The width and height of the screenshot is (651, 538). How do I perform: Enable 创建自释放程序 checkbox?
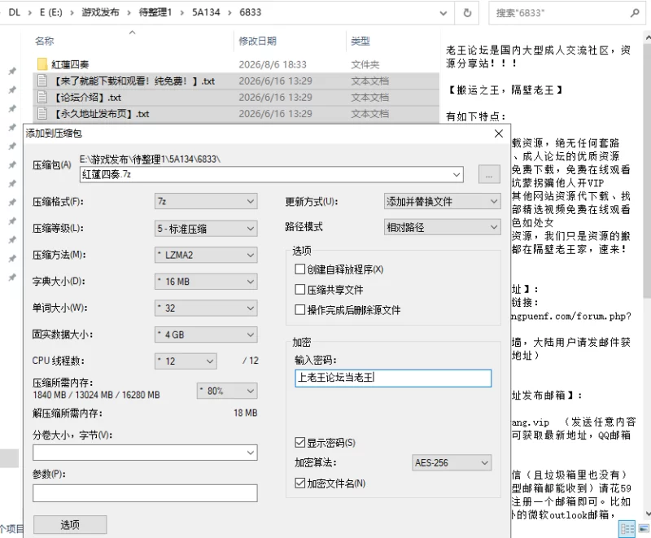[x=299, y=269]
